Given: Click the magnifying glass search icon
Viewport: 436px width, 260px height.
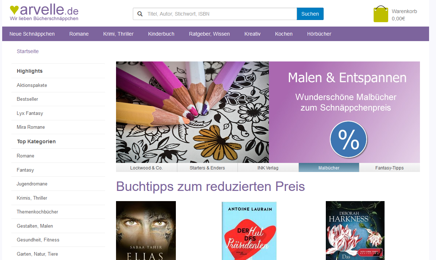Looking at the screenshot, I should [x=140, y=14].
